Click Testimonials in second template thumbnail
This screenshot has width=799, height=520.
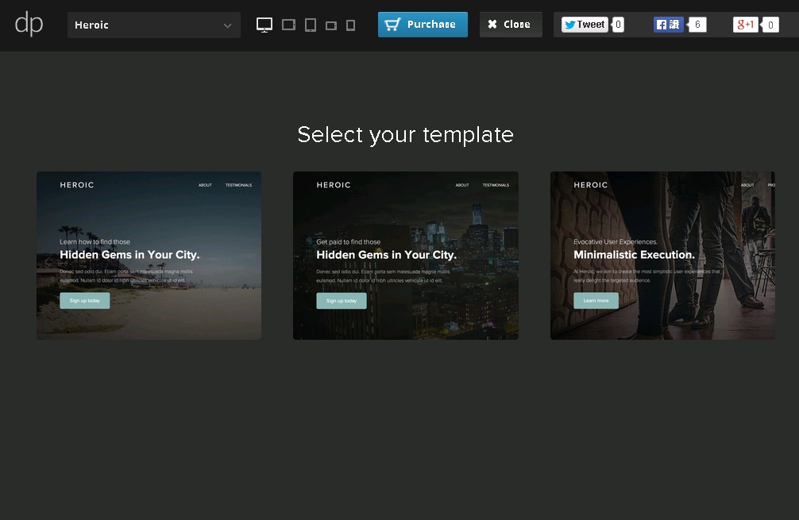click(496, 185)
